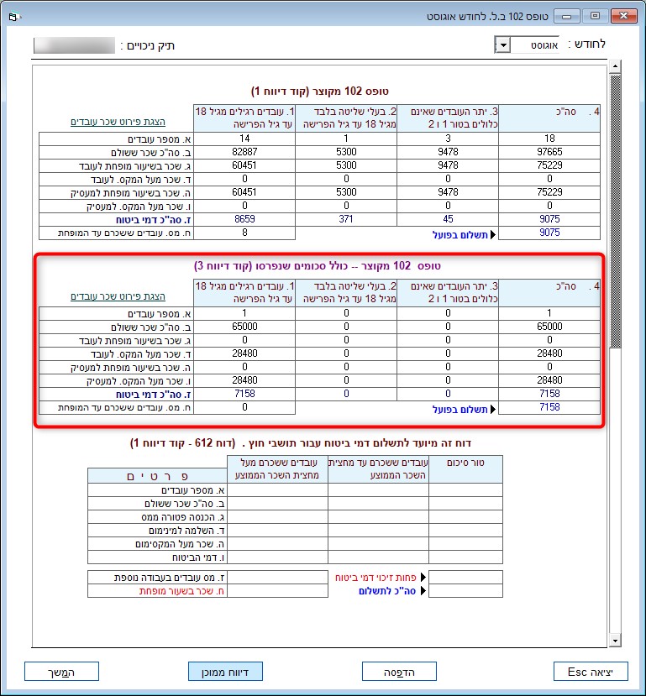Click the vertical scrollbar thumb
The width and height of the screenshot is (646, 696).
click(x=615, y=211)
